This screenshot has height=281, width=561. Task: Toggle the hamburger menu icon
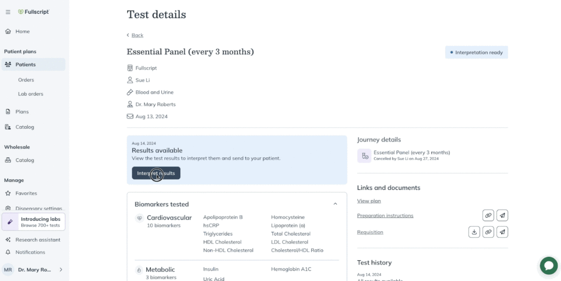(x=8, y=12)
